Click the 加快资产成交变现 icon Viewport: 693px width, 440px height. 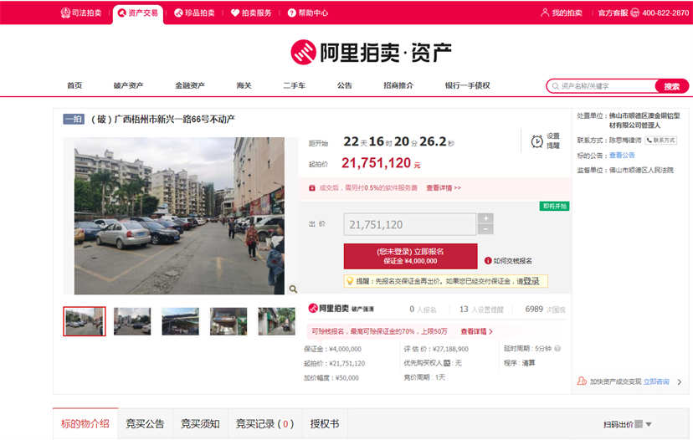(x=582, y=381)
